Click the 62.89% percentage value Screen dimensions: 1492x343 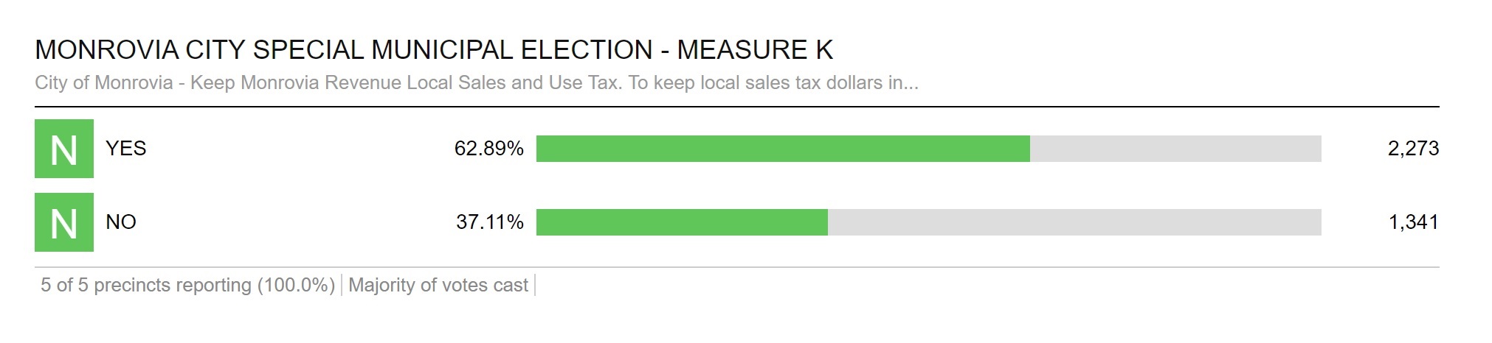pyautogui.click(x=488, y=149)
